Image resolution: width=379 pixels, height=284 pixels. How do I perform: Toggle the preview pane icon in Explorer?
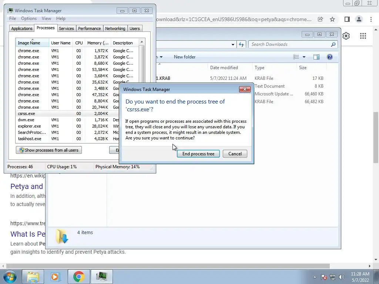(x=316, y=57)
